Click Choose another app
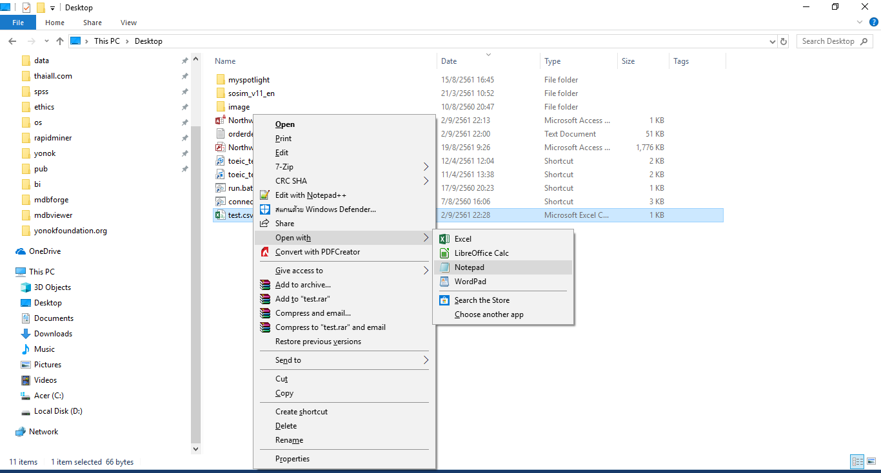Screen dimensions: 881x473 click(488, 314)
